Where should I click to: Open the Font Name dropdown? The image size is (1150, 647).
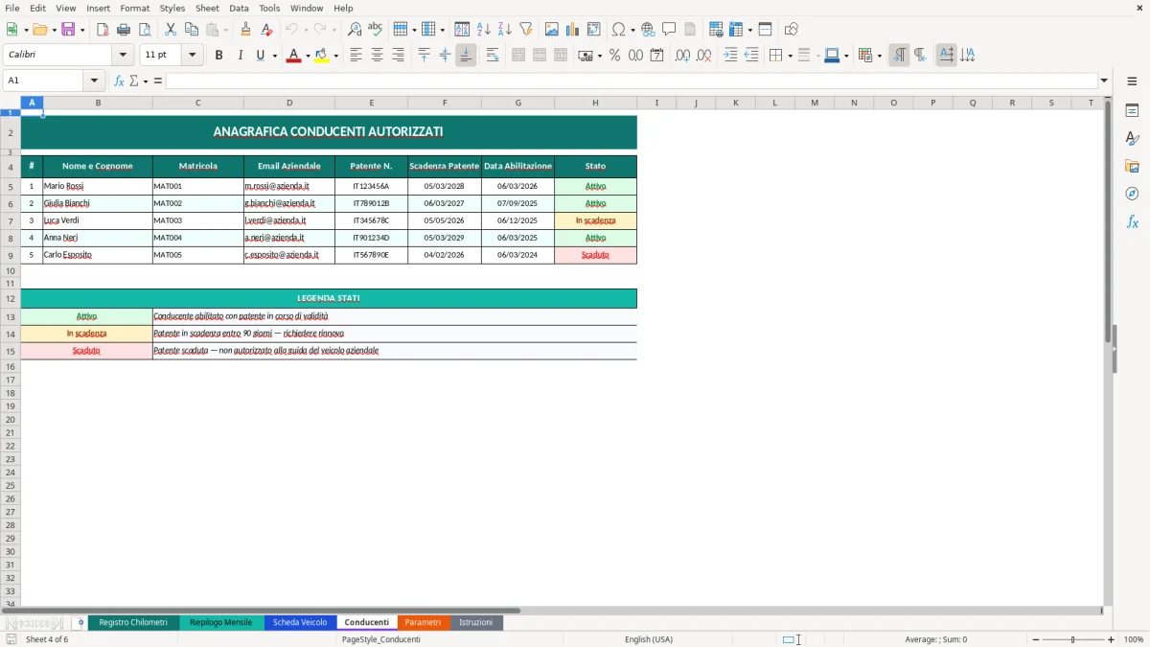pyautogui.click(x=123, y=56)
